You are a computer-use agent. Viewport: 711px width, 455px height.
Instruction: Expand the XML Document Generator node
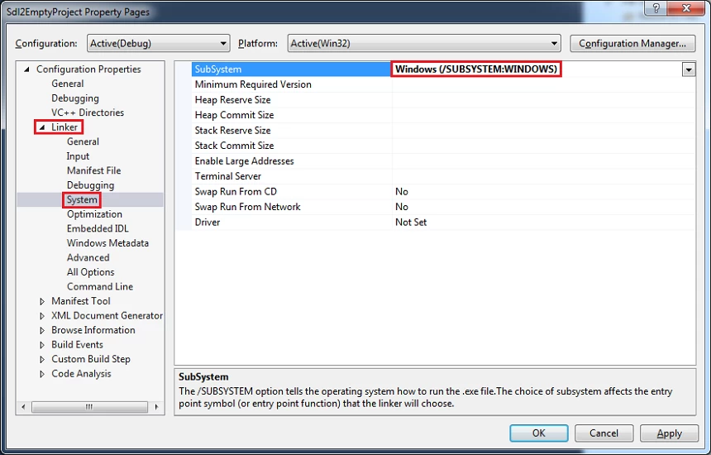(x=43, y=316)
